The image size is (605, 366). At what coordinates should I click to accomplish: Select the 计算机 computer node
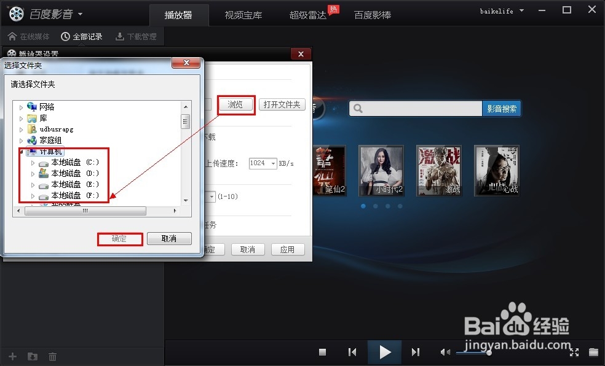[x=44, y=152]
